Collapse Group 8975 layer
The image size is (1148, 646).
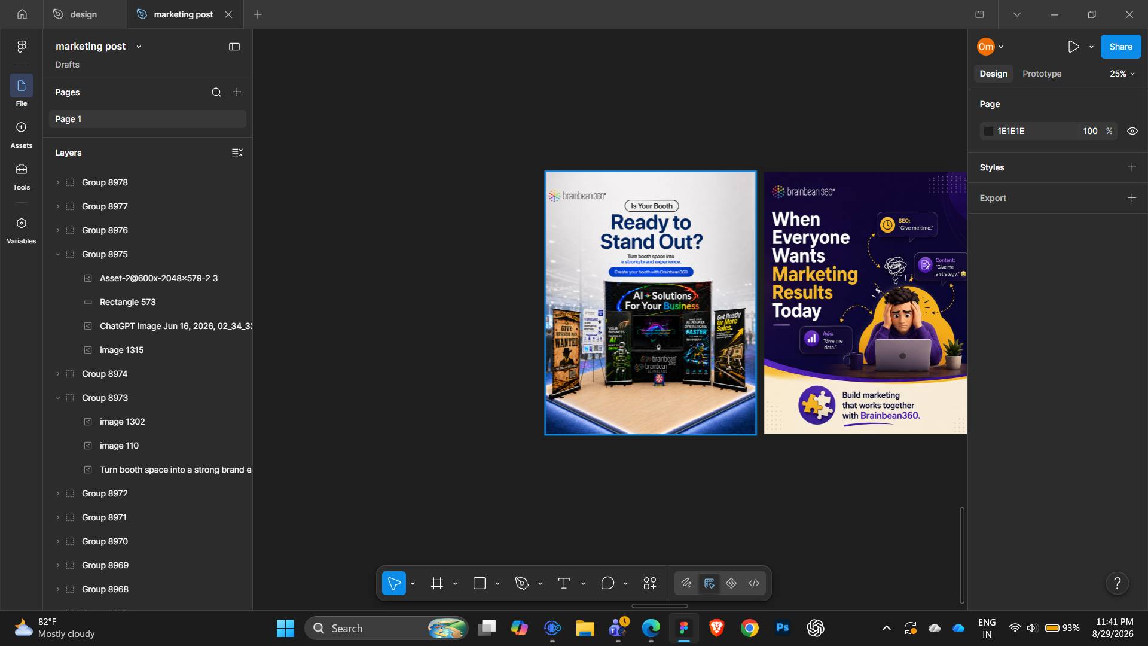(58, 254)
